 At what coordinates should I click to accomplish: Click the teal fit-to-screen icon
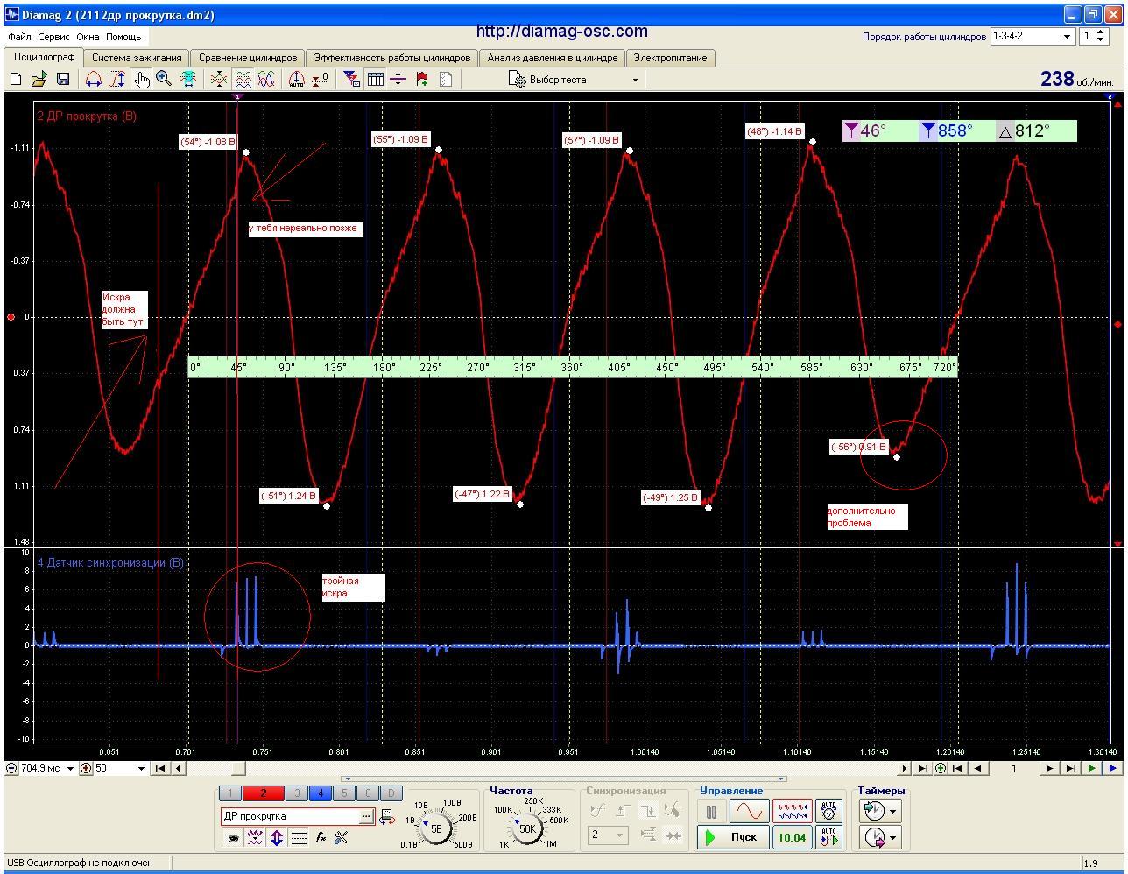pyautogui.click(x=187, y=80)
